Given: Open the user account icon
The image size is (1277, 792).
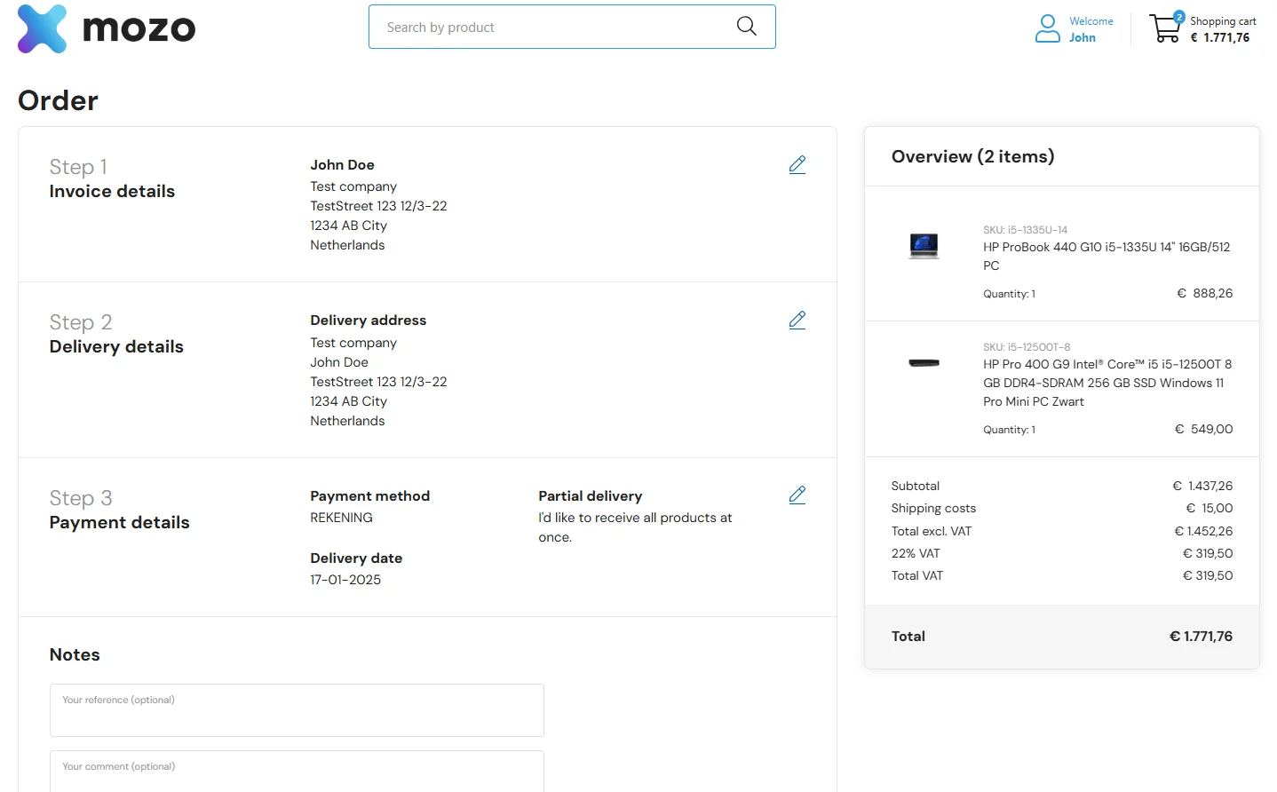Looking at the screenshot, I should coord(1048,28).
